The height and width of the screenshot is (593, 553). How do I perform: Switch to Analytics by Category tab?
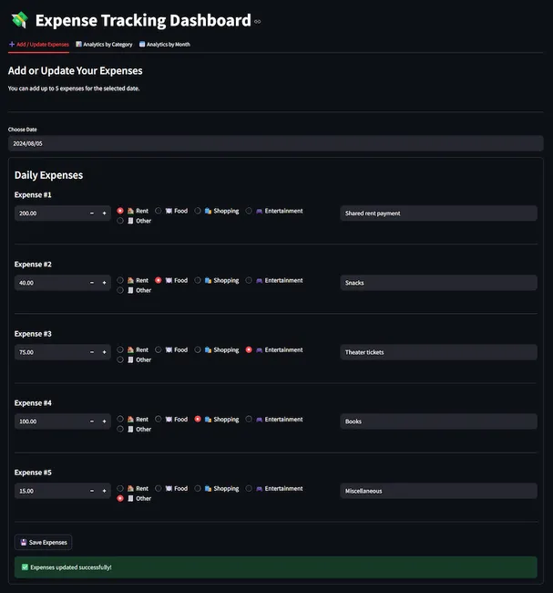[x=104, y=44]
